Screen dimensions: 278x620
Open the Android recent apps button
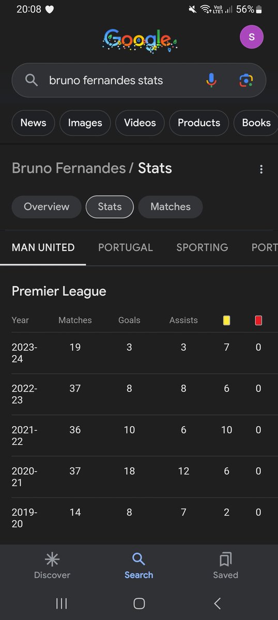[61, 603]
